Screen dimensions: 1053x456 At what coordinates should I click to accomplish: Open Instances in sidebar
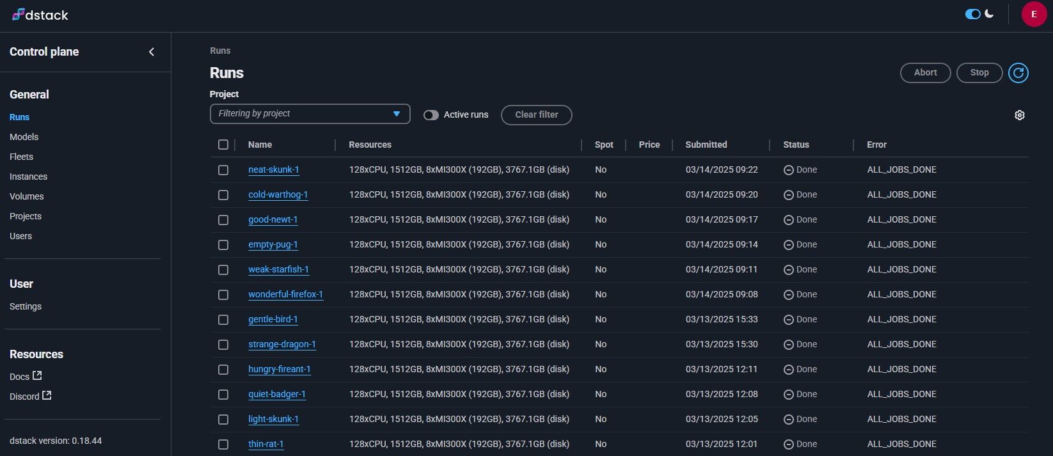(x=28, y=177)
